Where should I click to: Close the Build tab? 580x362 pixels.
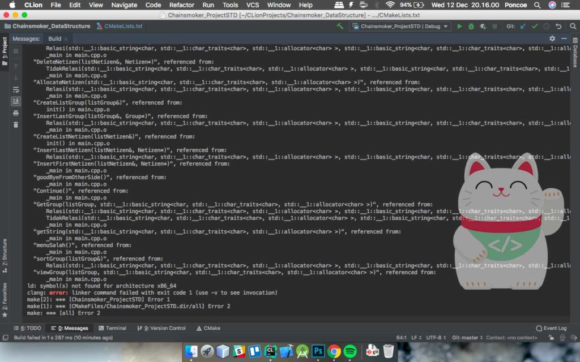point(66,39)
